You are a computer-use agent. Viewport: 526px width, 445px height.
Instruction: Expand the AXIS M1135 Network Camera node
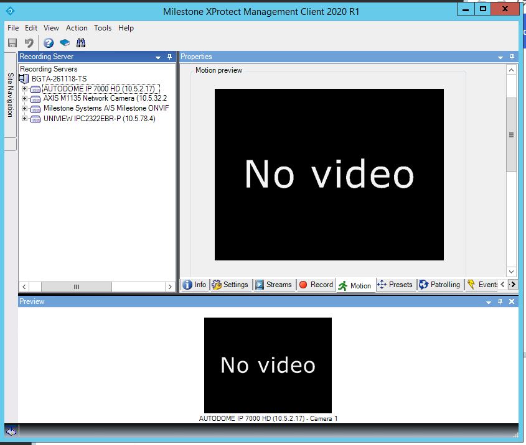coord(25,99)
